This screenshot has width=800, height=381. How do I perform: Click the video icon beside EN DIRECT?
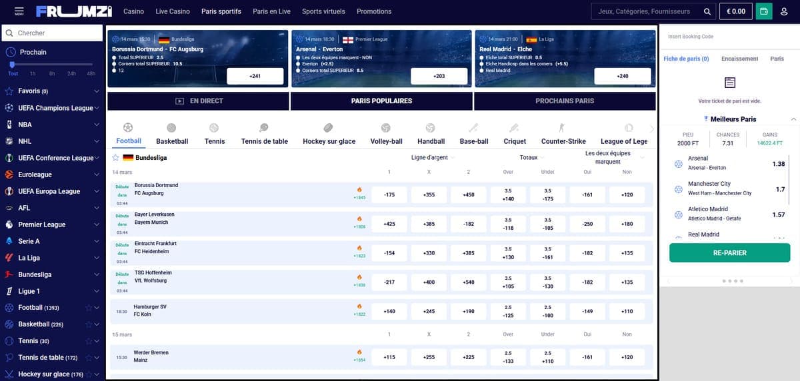179,101
